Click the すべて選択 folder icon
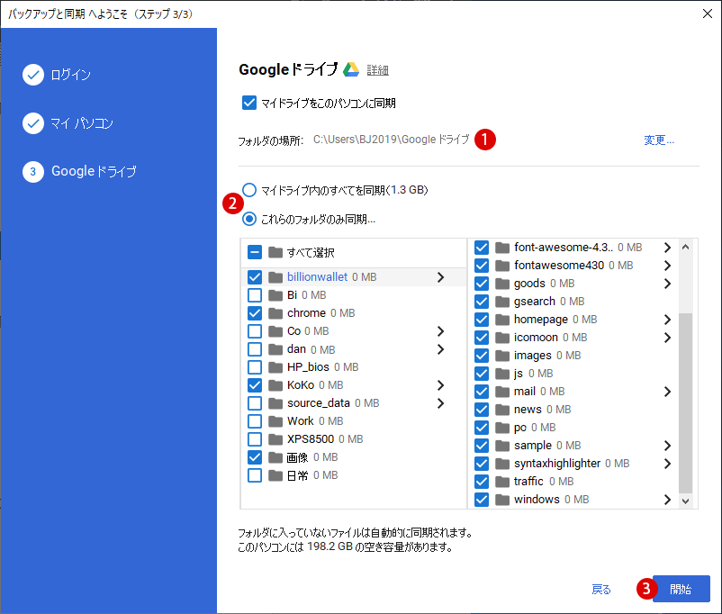Screen dimensions: 722x614 [x=275, y=252]
